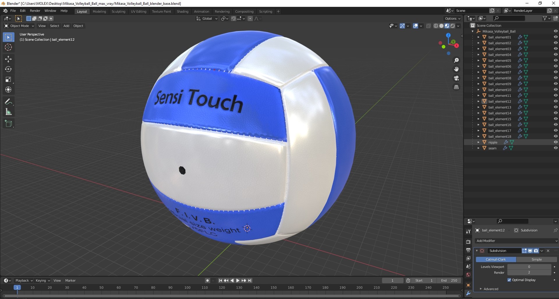This screenshot has width=559, height=299.
Task: Switch to wireframe viewport shading
Action: pyautogui.click(x=436, y=26)
